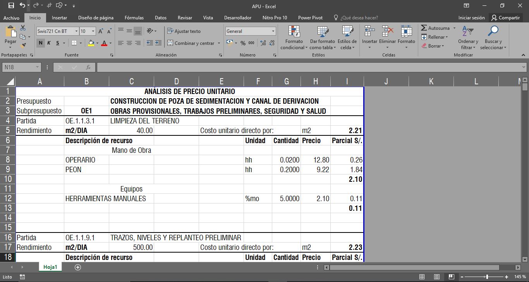Screen dimensions: 529x282
Task: Open the Rellenar fill dropdown
Action: point(435,37)
